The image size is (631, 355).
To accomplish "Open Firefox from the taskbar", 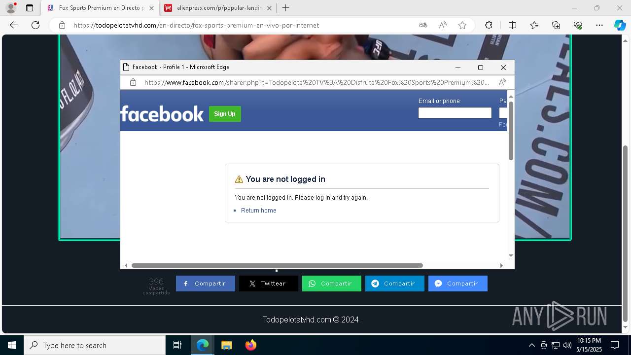I will tap(250, 345).
